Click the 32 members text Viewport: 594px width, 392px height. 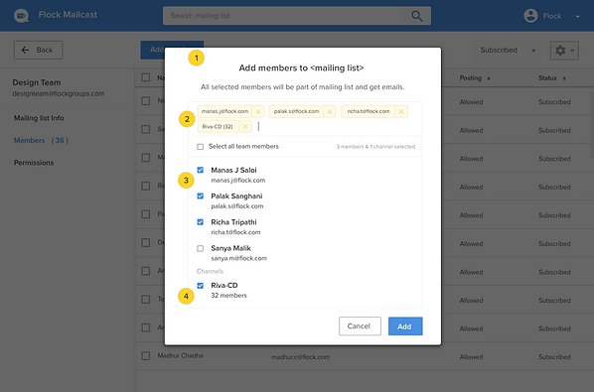click(x=228, y=296)
